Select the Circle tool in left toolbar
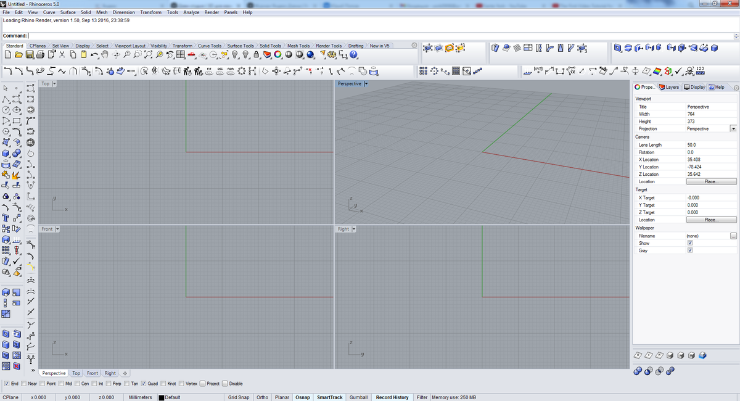Image resolution: width=740 pixels, height=401 pixels. (6, 110)
